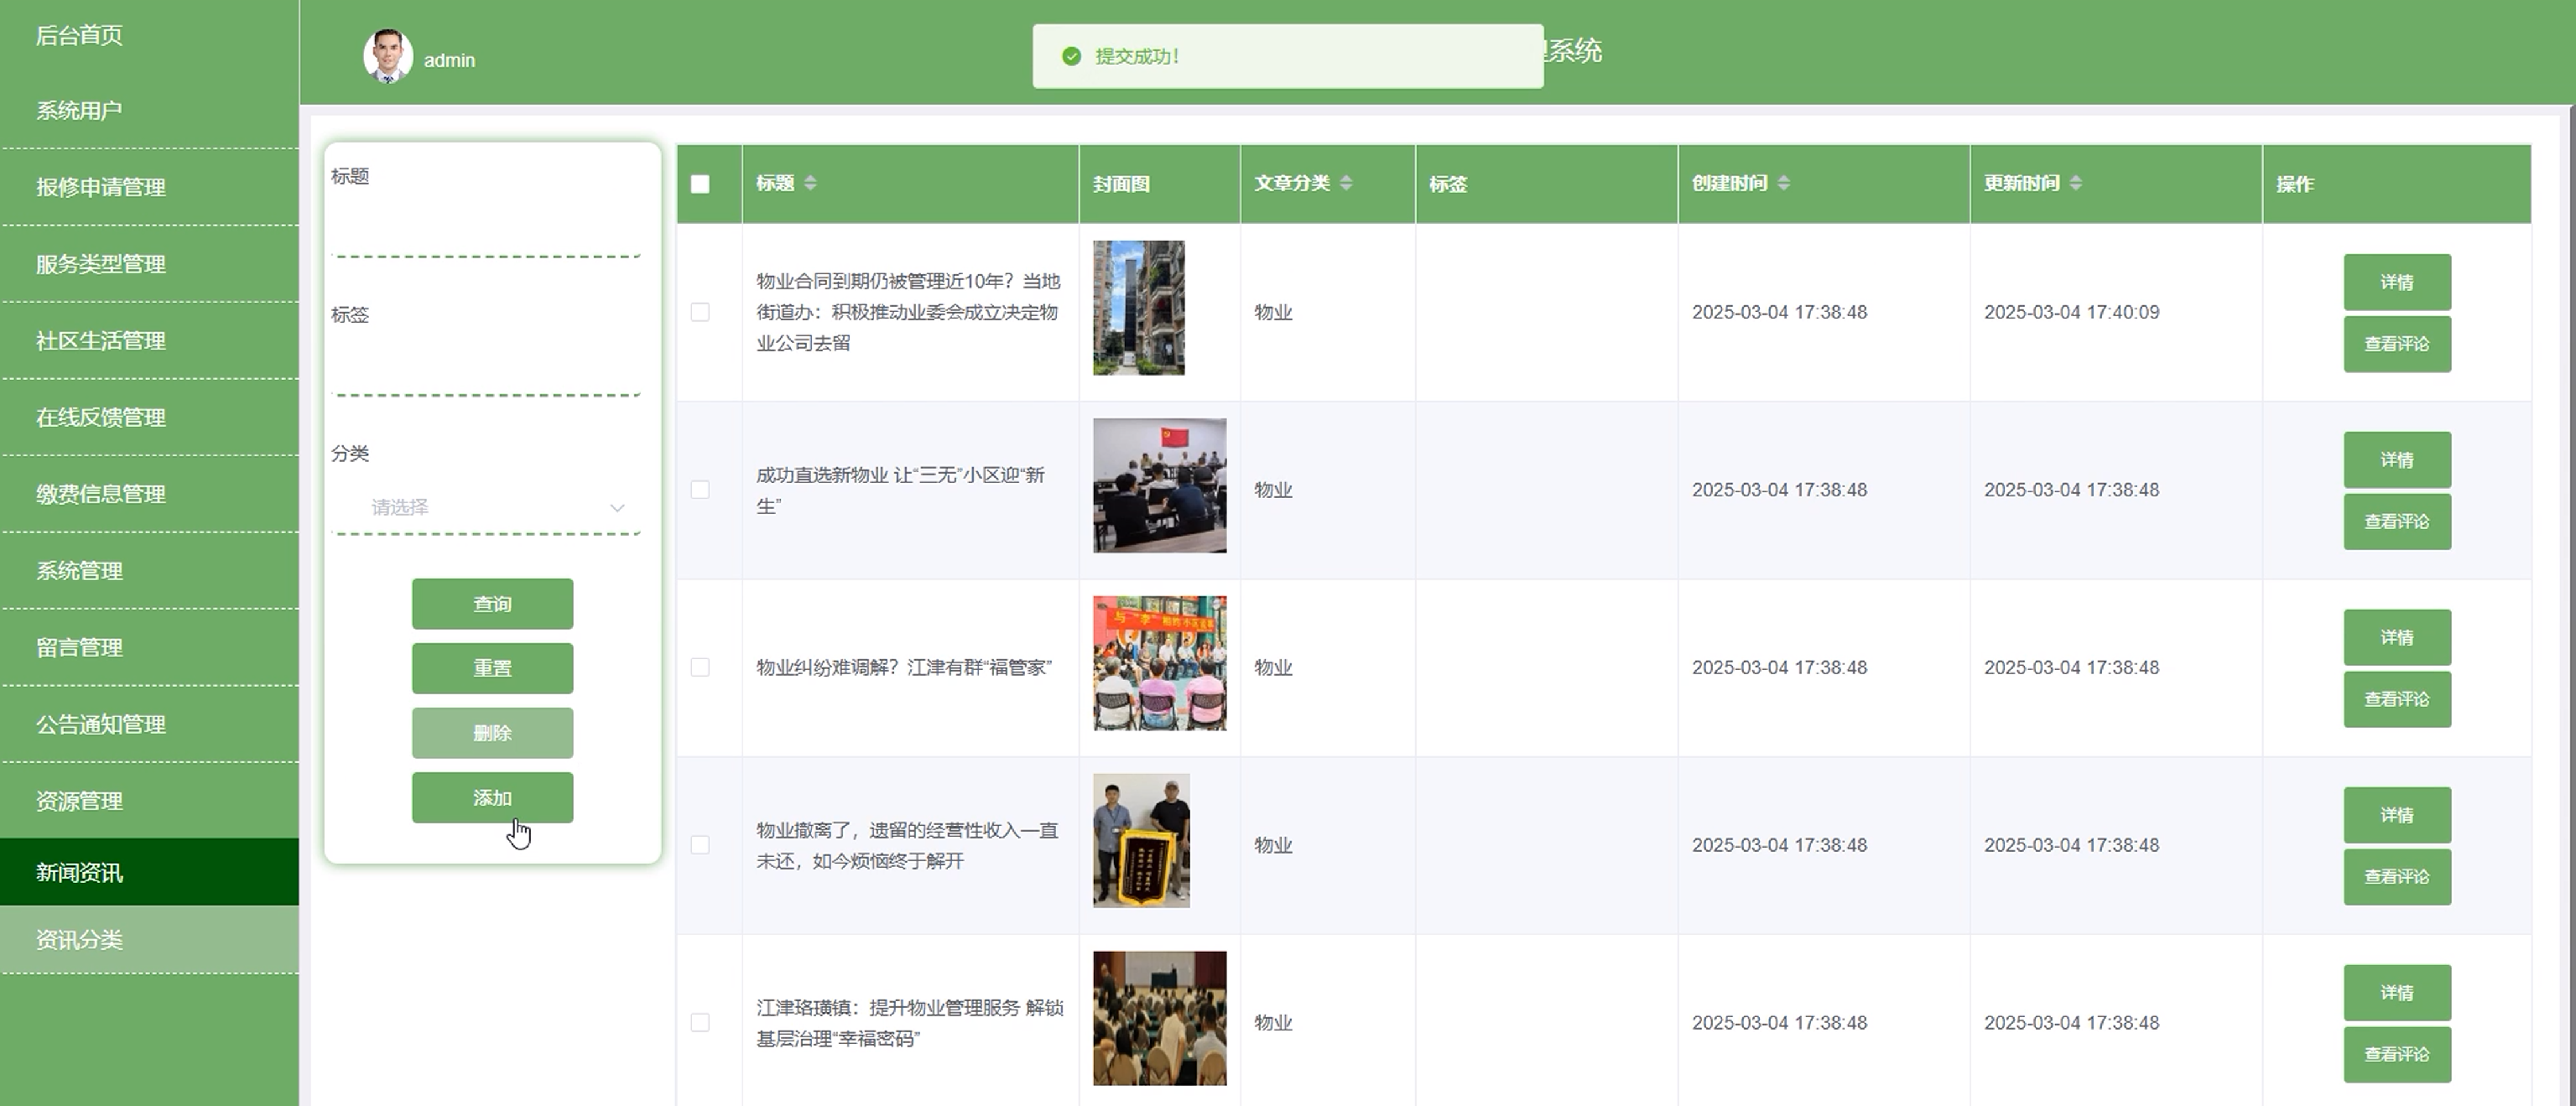This screenshot has width=2576, height=1106.
Task: Check the row for 物业合同到期 article
Action: (x=700, y=312)
